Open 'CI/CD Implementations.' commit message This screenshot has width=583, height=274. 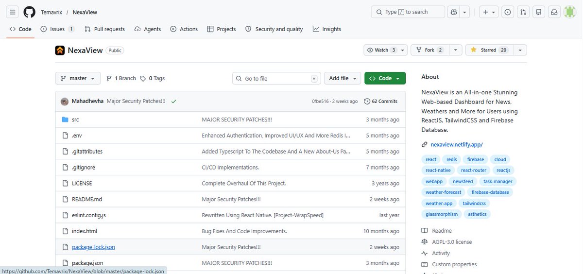[x=230, y=168]
